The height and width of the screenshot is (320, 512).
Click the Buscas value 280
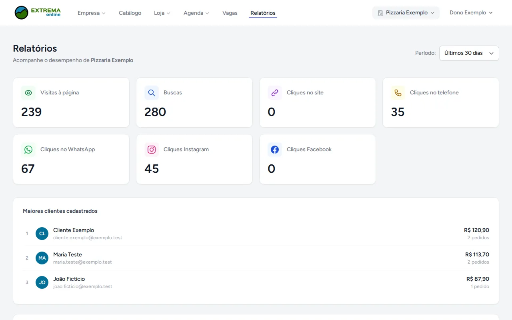[x=155, y=112]
